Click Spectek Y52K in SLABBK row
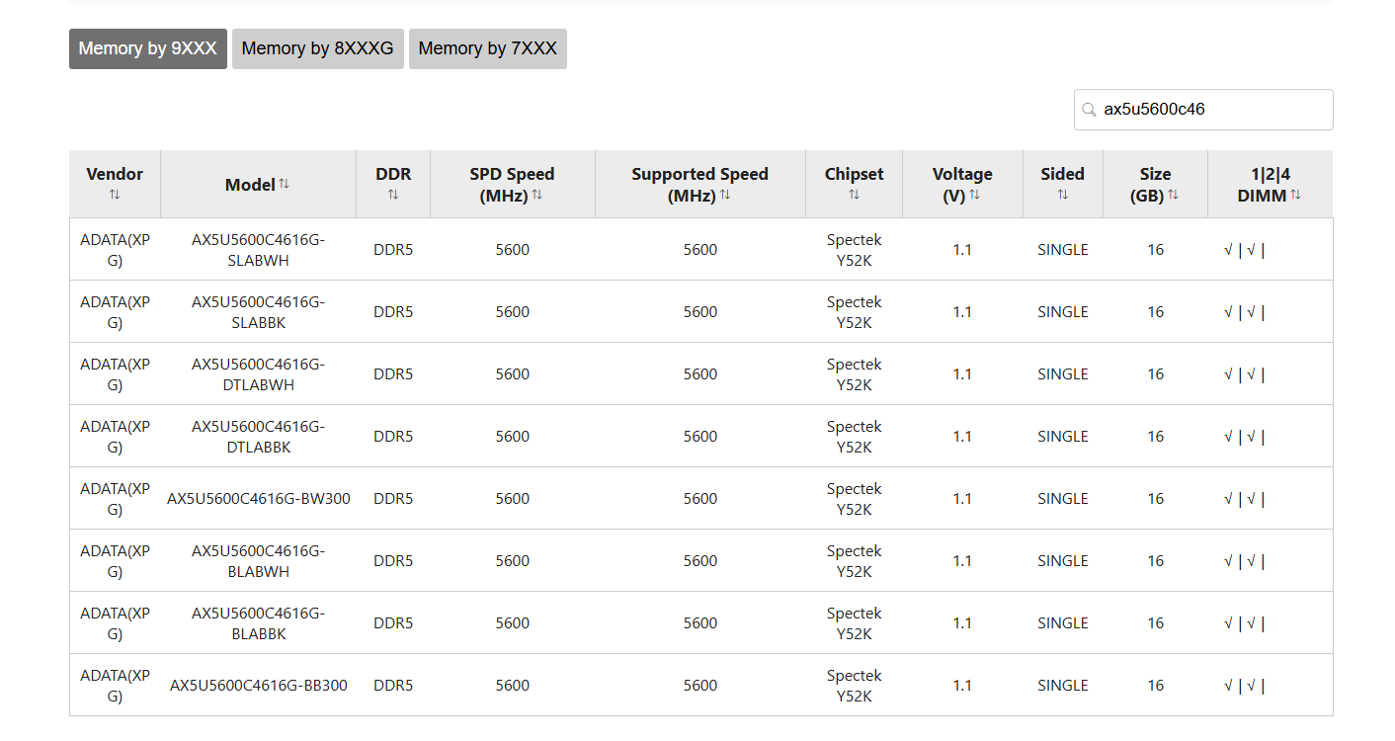The height and width of the screenshot is (741, 1395). point(854,312)
